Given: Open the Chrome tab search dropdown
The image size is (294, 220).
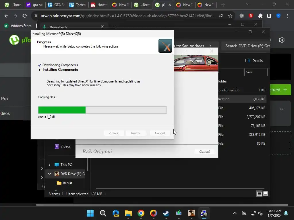Looking at the screenshot, I should coord(248,4).
